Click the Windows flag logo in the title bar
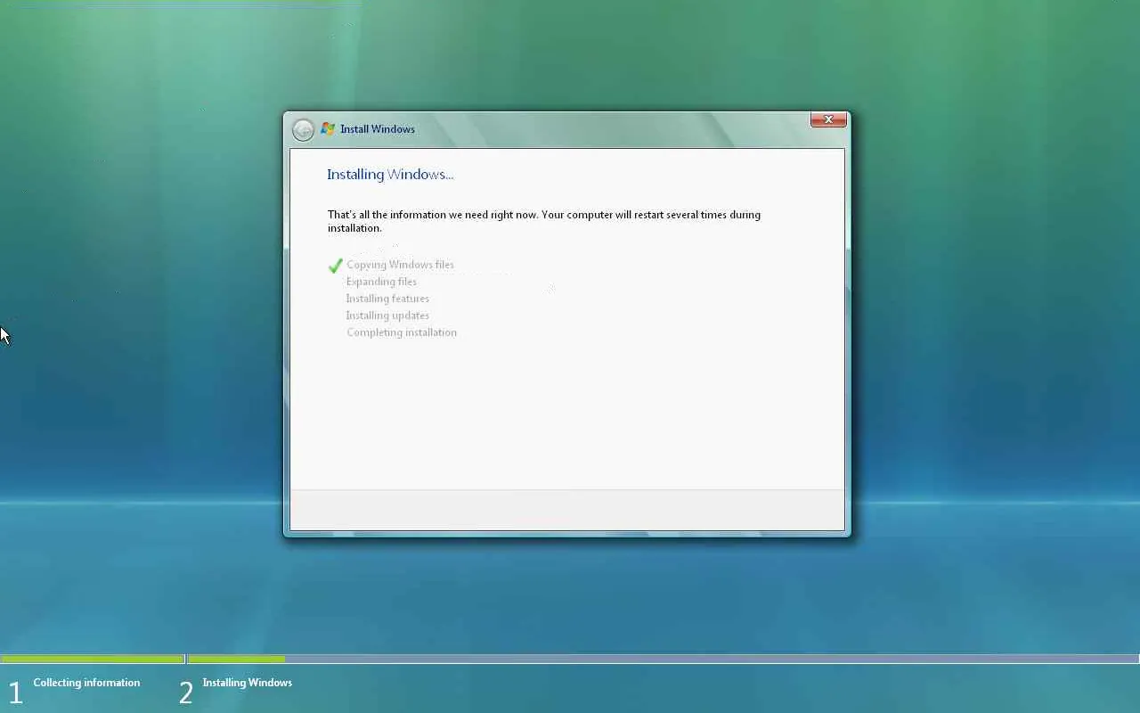The height and width of the screenshot is (713, 1140). [328, 129]
